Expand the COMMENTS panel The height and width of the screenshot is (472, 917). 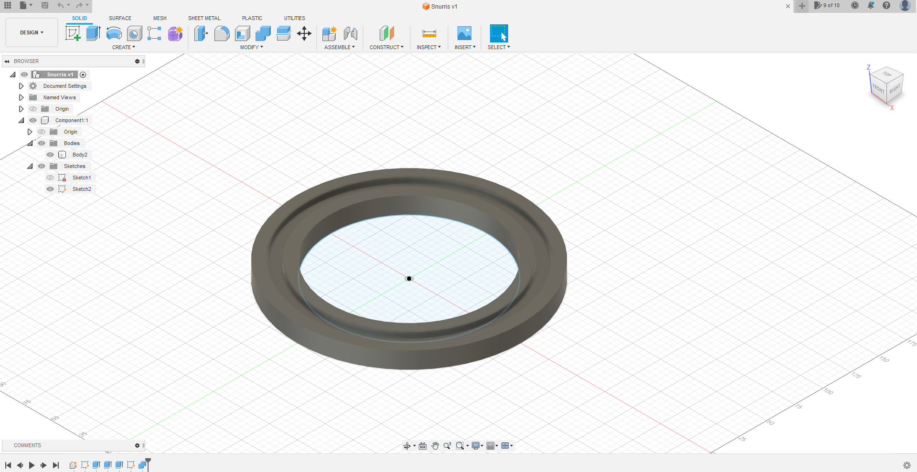(x=137, y=445)
